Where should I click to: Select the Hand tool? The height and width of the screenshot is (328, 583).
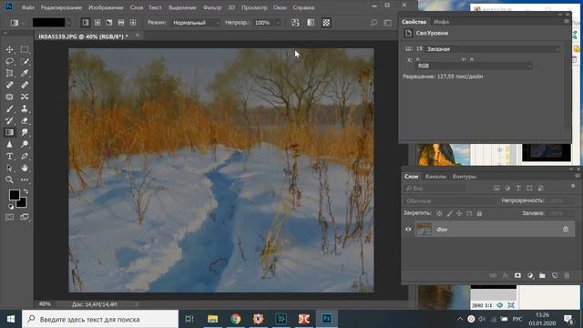click(25, 168)
